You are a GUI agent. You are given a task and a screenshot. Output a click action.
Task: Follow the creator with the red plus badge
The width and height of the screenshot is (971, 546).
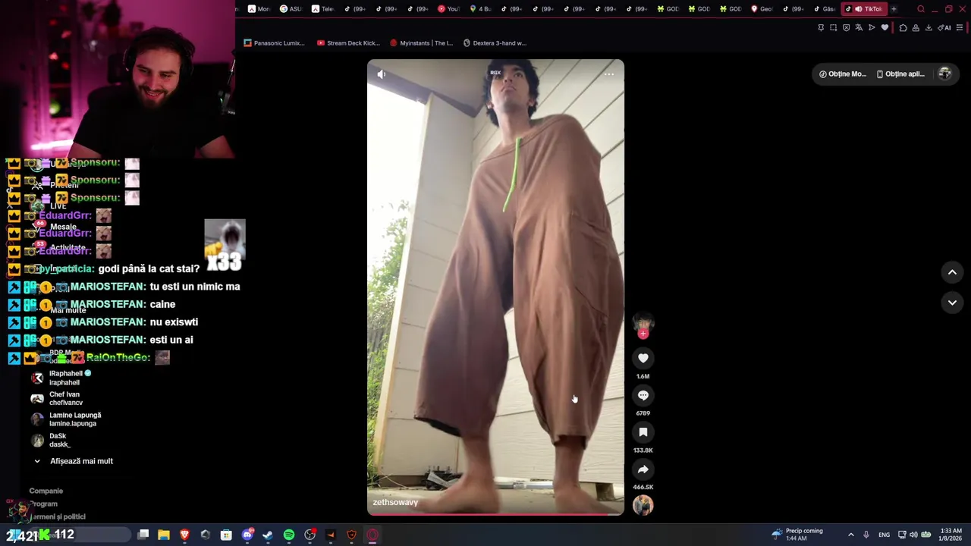coord(643,334)
